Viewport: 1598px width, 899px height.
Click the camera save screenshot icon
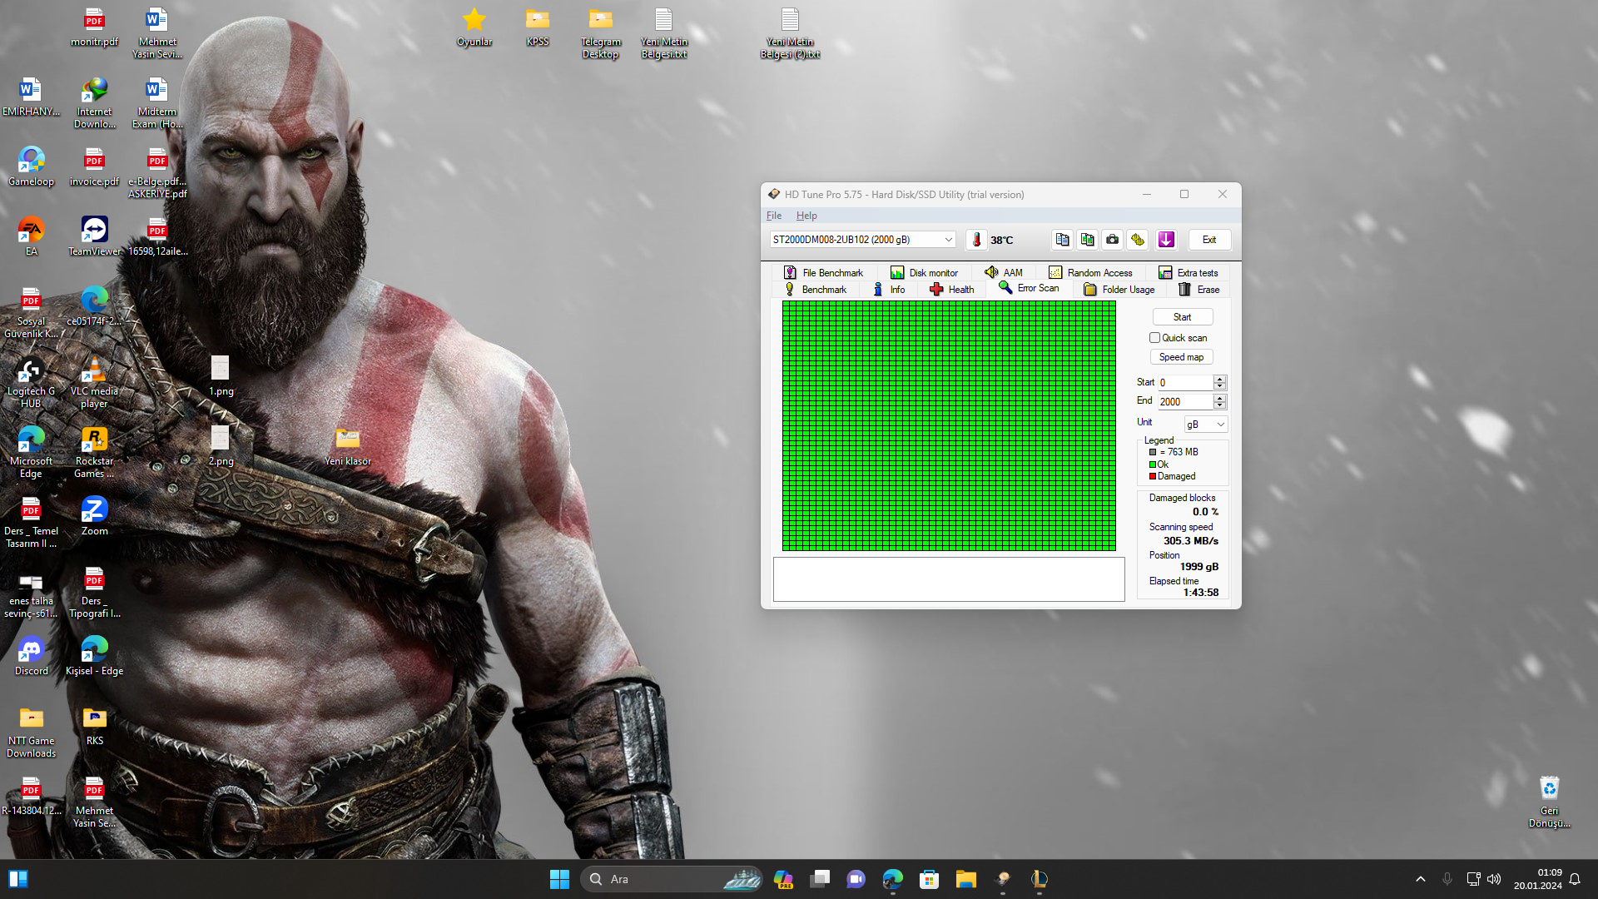coord(1112,240)
